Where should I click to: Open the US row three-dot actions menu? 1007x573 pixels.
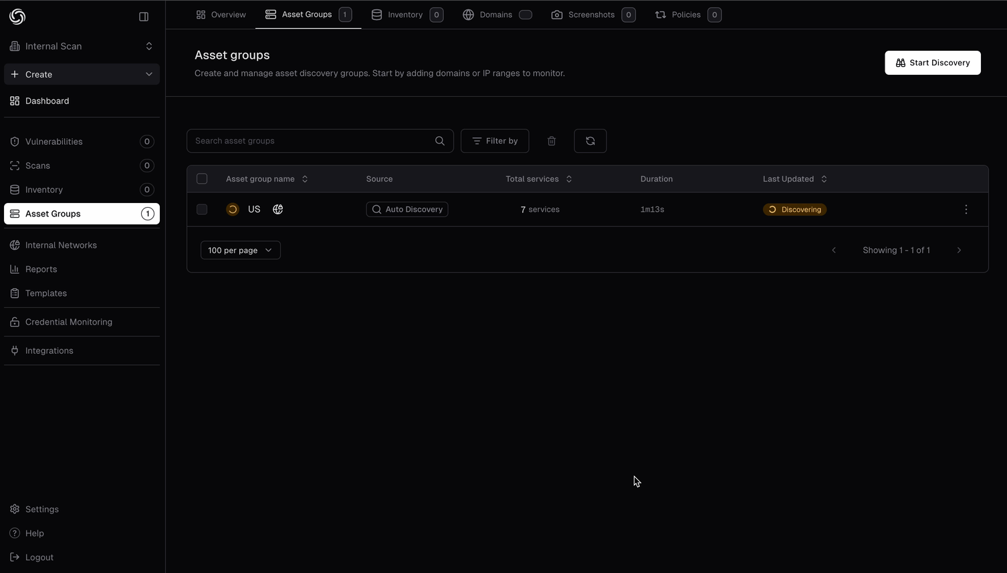pos(966,210)
